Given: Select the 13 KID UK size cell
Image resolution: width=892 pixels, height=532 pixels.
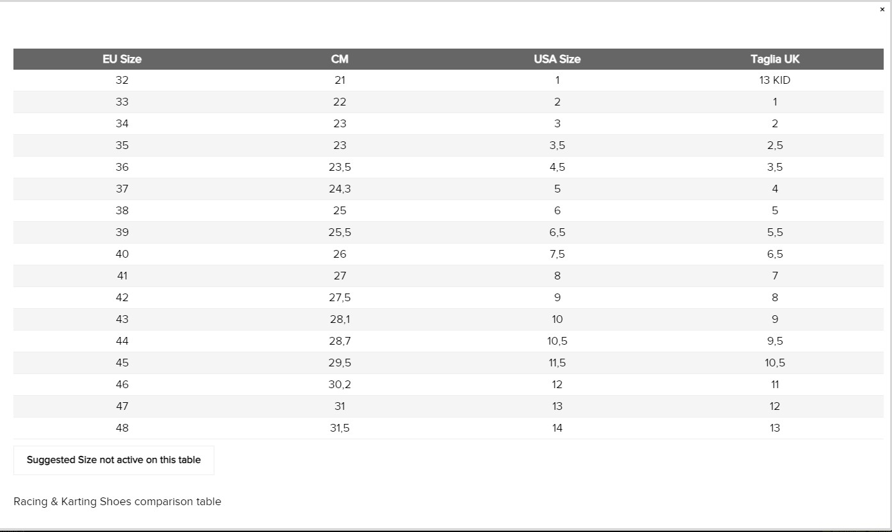Looking at the screenshot, I should 775,81.
